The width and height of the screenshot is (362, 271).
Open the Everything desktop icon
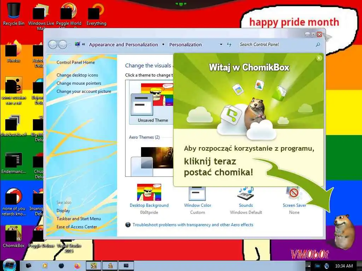pyautogui.click(x=96, y=14)
